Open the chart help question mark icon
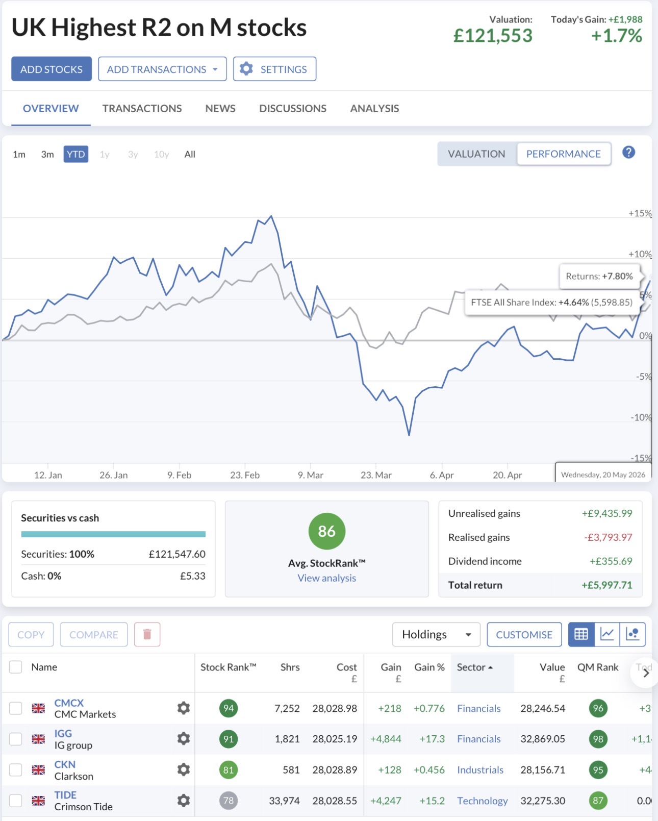 (x=628, y=153)
